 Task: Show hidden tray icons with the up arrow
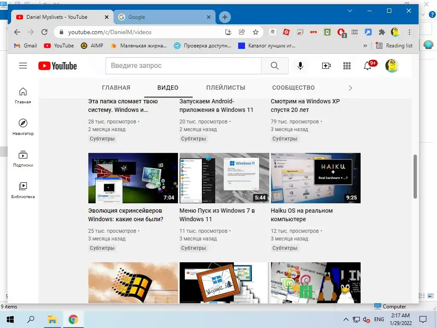click(x=346, y=319)
